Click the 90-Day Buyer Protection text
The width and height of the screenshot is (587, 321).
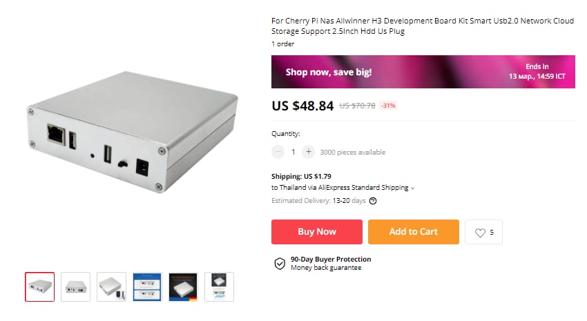(x=331, y=260)
